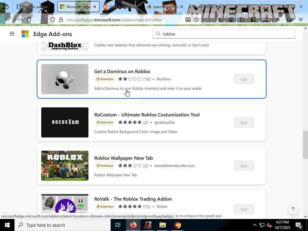Click the page vertical scrollbar thumb
Image resolution: width=308 pixels, height=231 pixels.
point(305,145)
